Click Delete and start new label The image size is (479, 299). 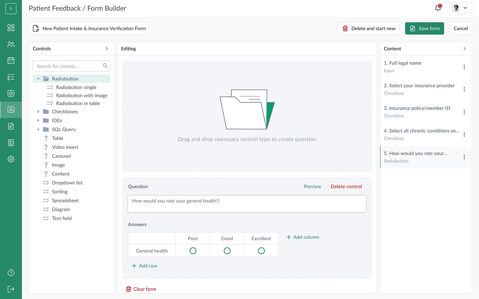point(373,29)
